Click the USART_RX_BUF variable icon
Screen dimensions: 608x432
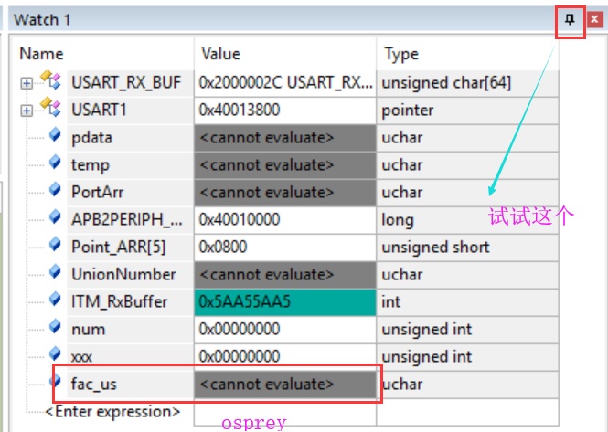[51, 79]
